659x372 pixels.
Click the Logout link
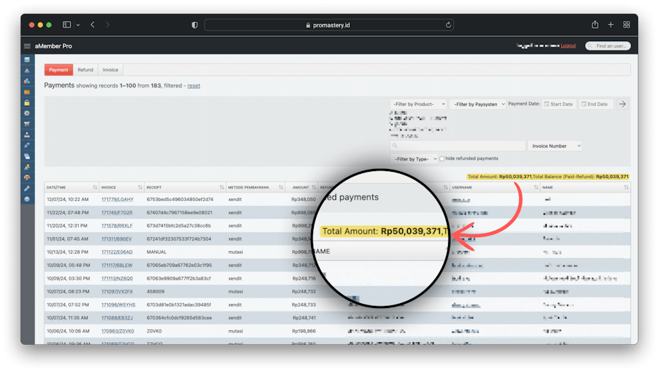pos(569,46)
